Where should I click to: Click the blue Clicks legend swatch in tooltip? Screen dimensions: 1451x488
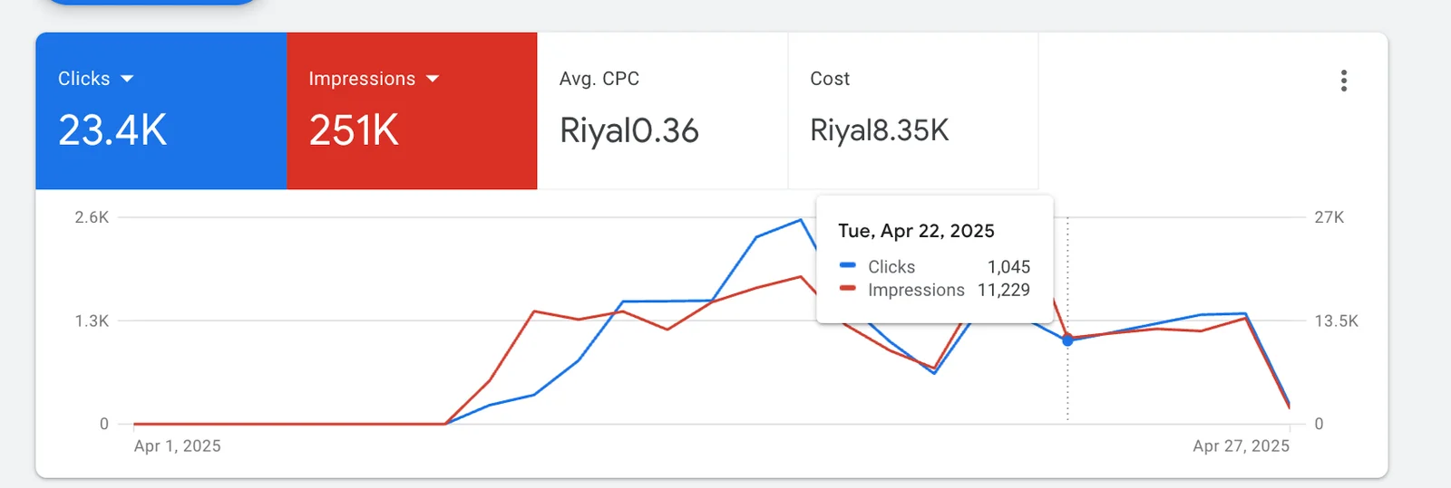pyautogui.click(x=848, y=266)
